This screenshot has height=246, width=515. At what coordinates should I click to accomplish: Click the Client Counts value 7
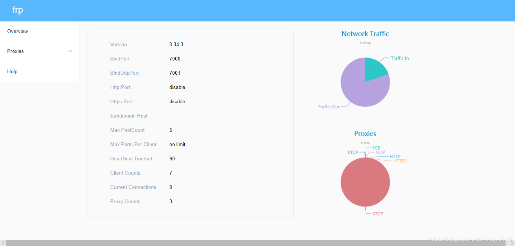[171, 173]
